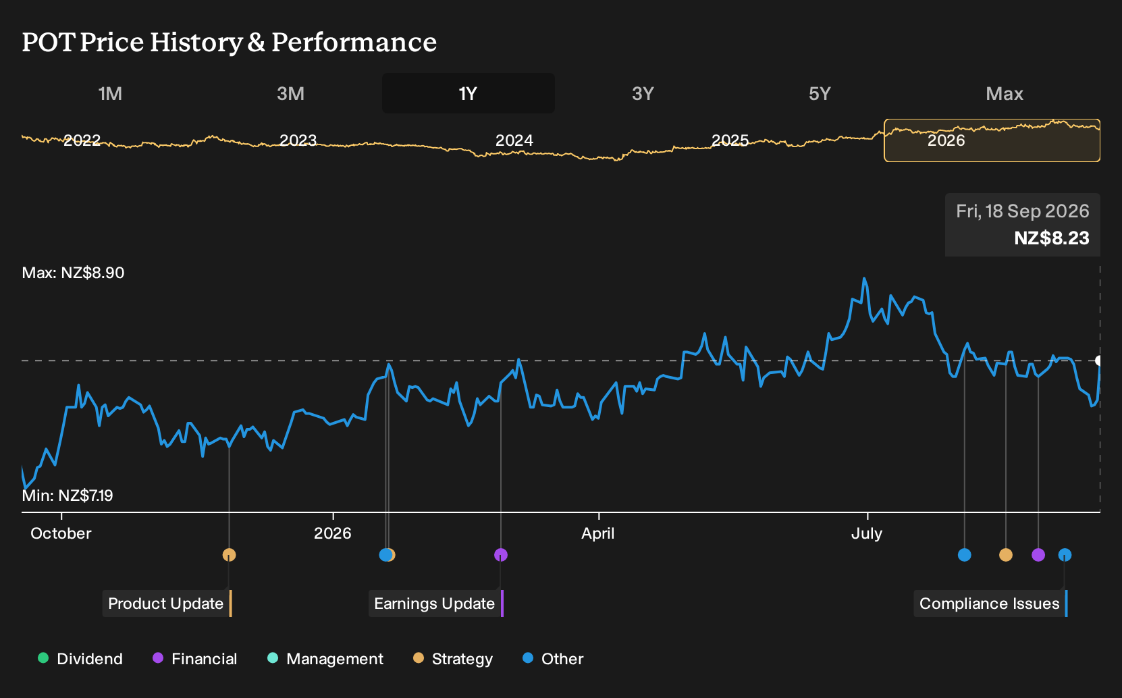Viewport: 1122px width, 698px height.
Task: Open the Compliance Issues event label
Action: [x=990, y=603]
